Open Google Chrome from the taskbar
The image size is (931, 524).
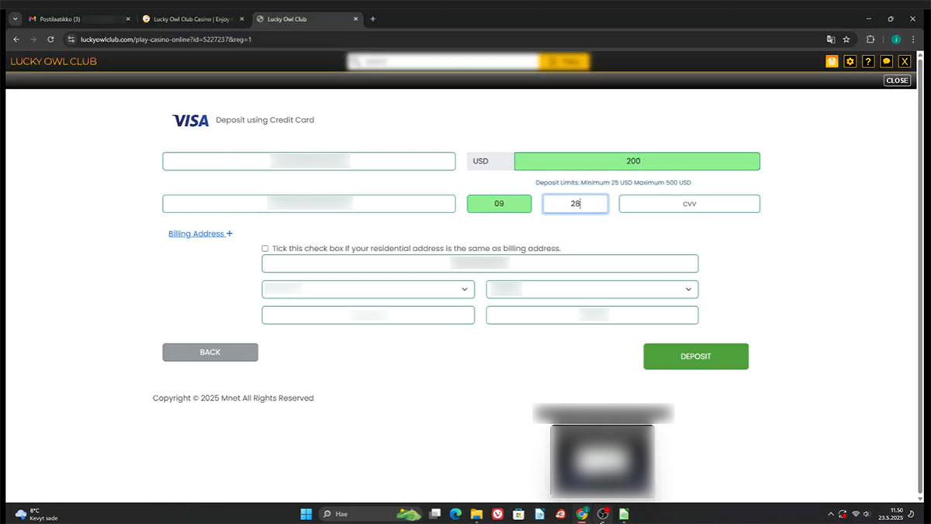pyautogui.click(x=582, y=513)
